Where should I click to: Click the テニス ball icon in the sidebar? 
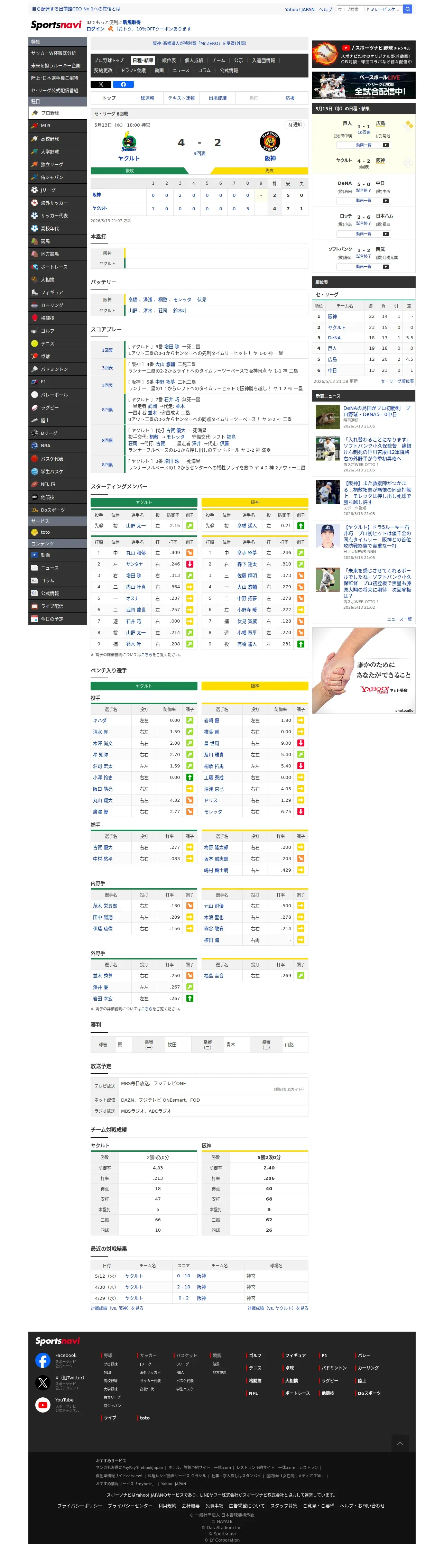click(35, 343)
